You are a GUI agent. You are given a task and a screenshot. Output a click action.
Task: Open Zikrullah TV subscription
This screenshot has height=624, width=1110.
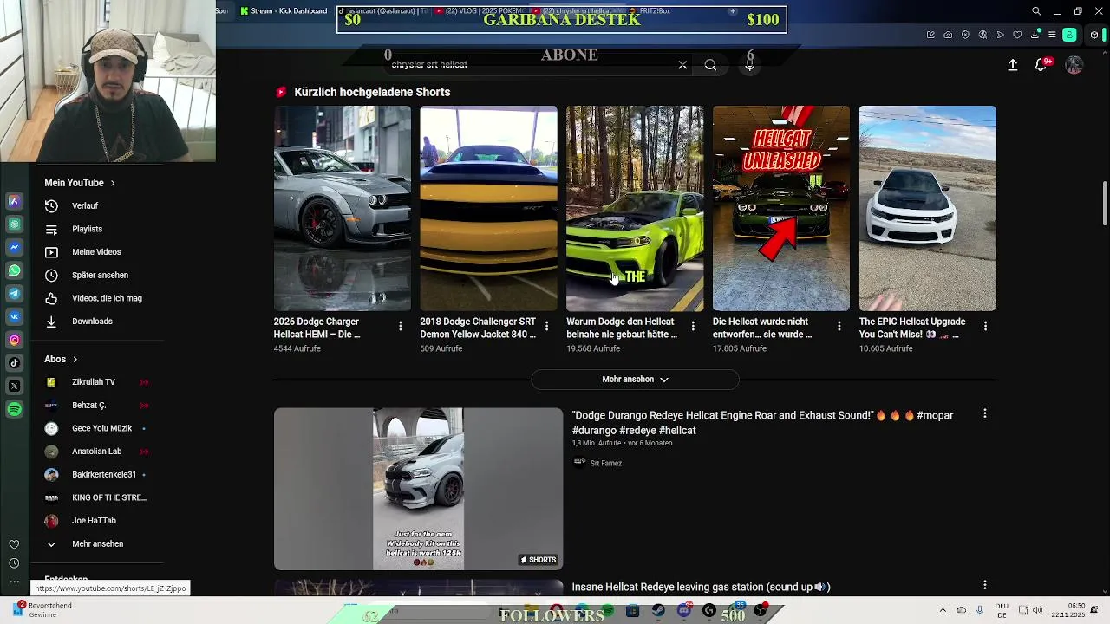click(94, 382)
